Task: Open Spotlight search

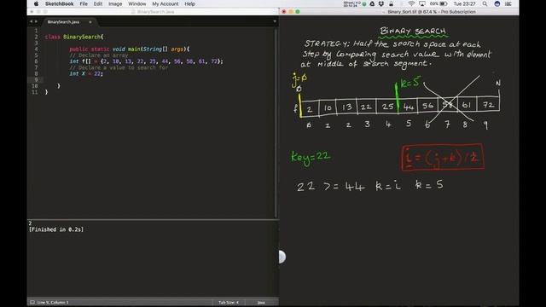Action: tap(485, 3)
